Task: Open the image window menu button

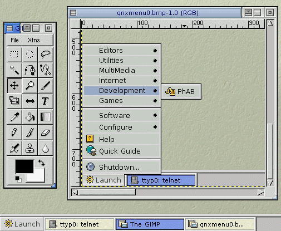Action: coord(73,13)
